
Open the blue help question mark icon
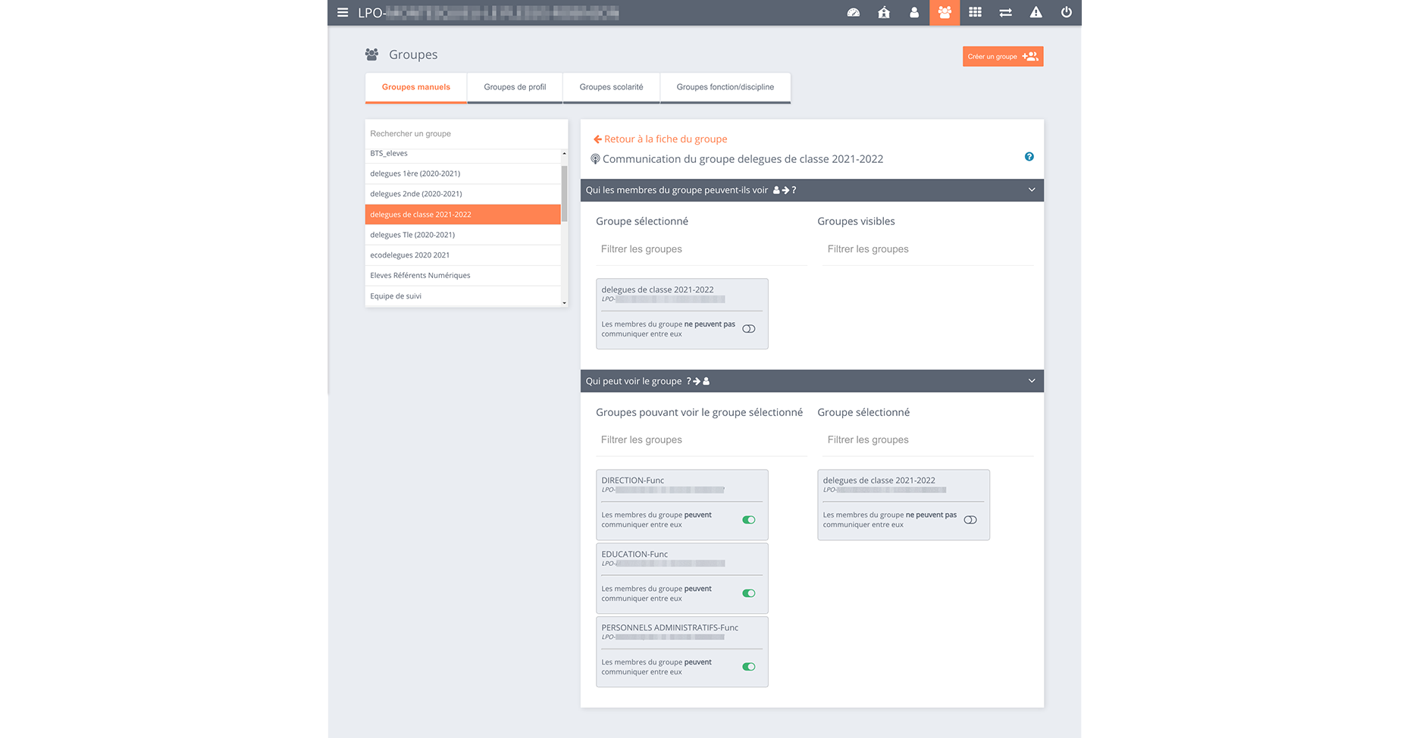(1029, 157)
